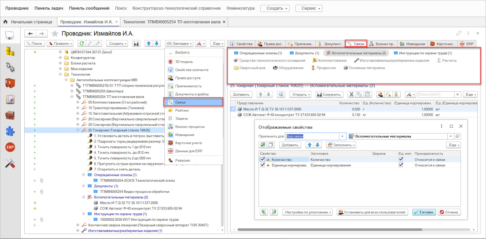Tick the selection box of Масло И-Т-Д-32 row

(233, 109)
